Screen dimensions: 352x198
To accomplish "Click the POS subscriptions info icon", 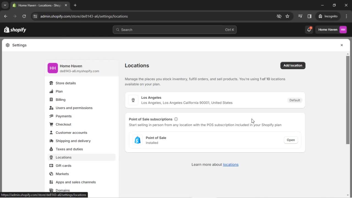I will coord(176,119).
